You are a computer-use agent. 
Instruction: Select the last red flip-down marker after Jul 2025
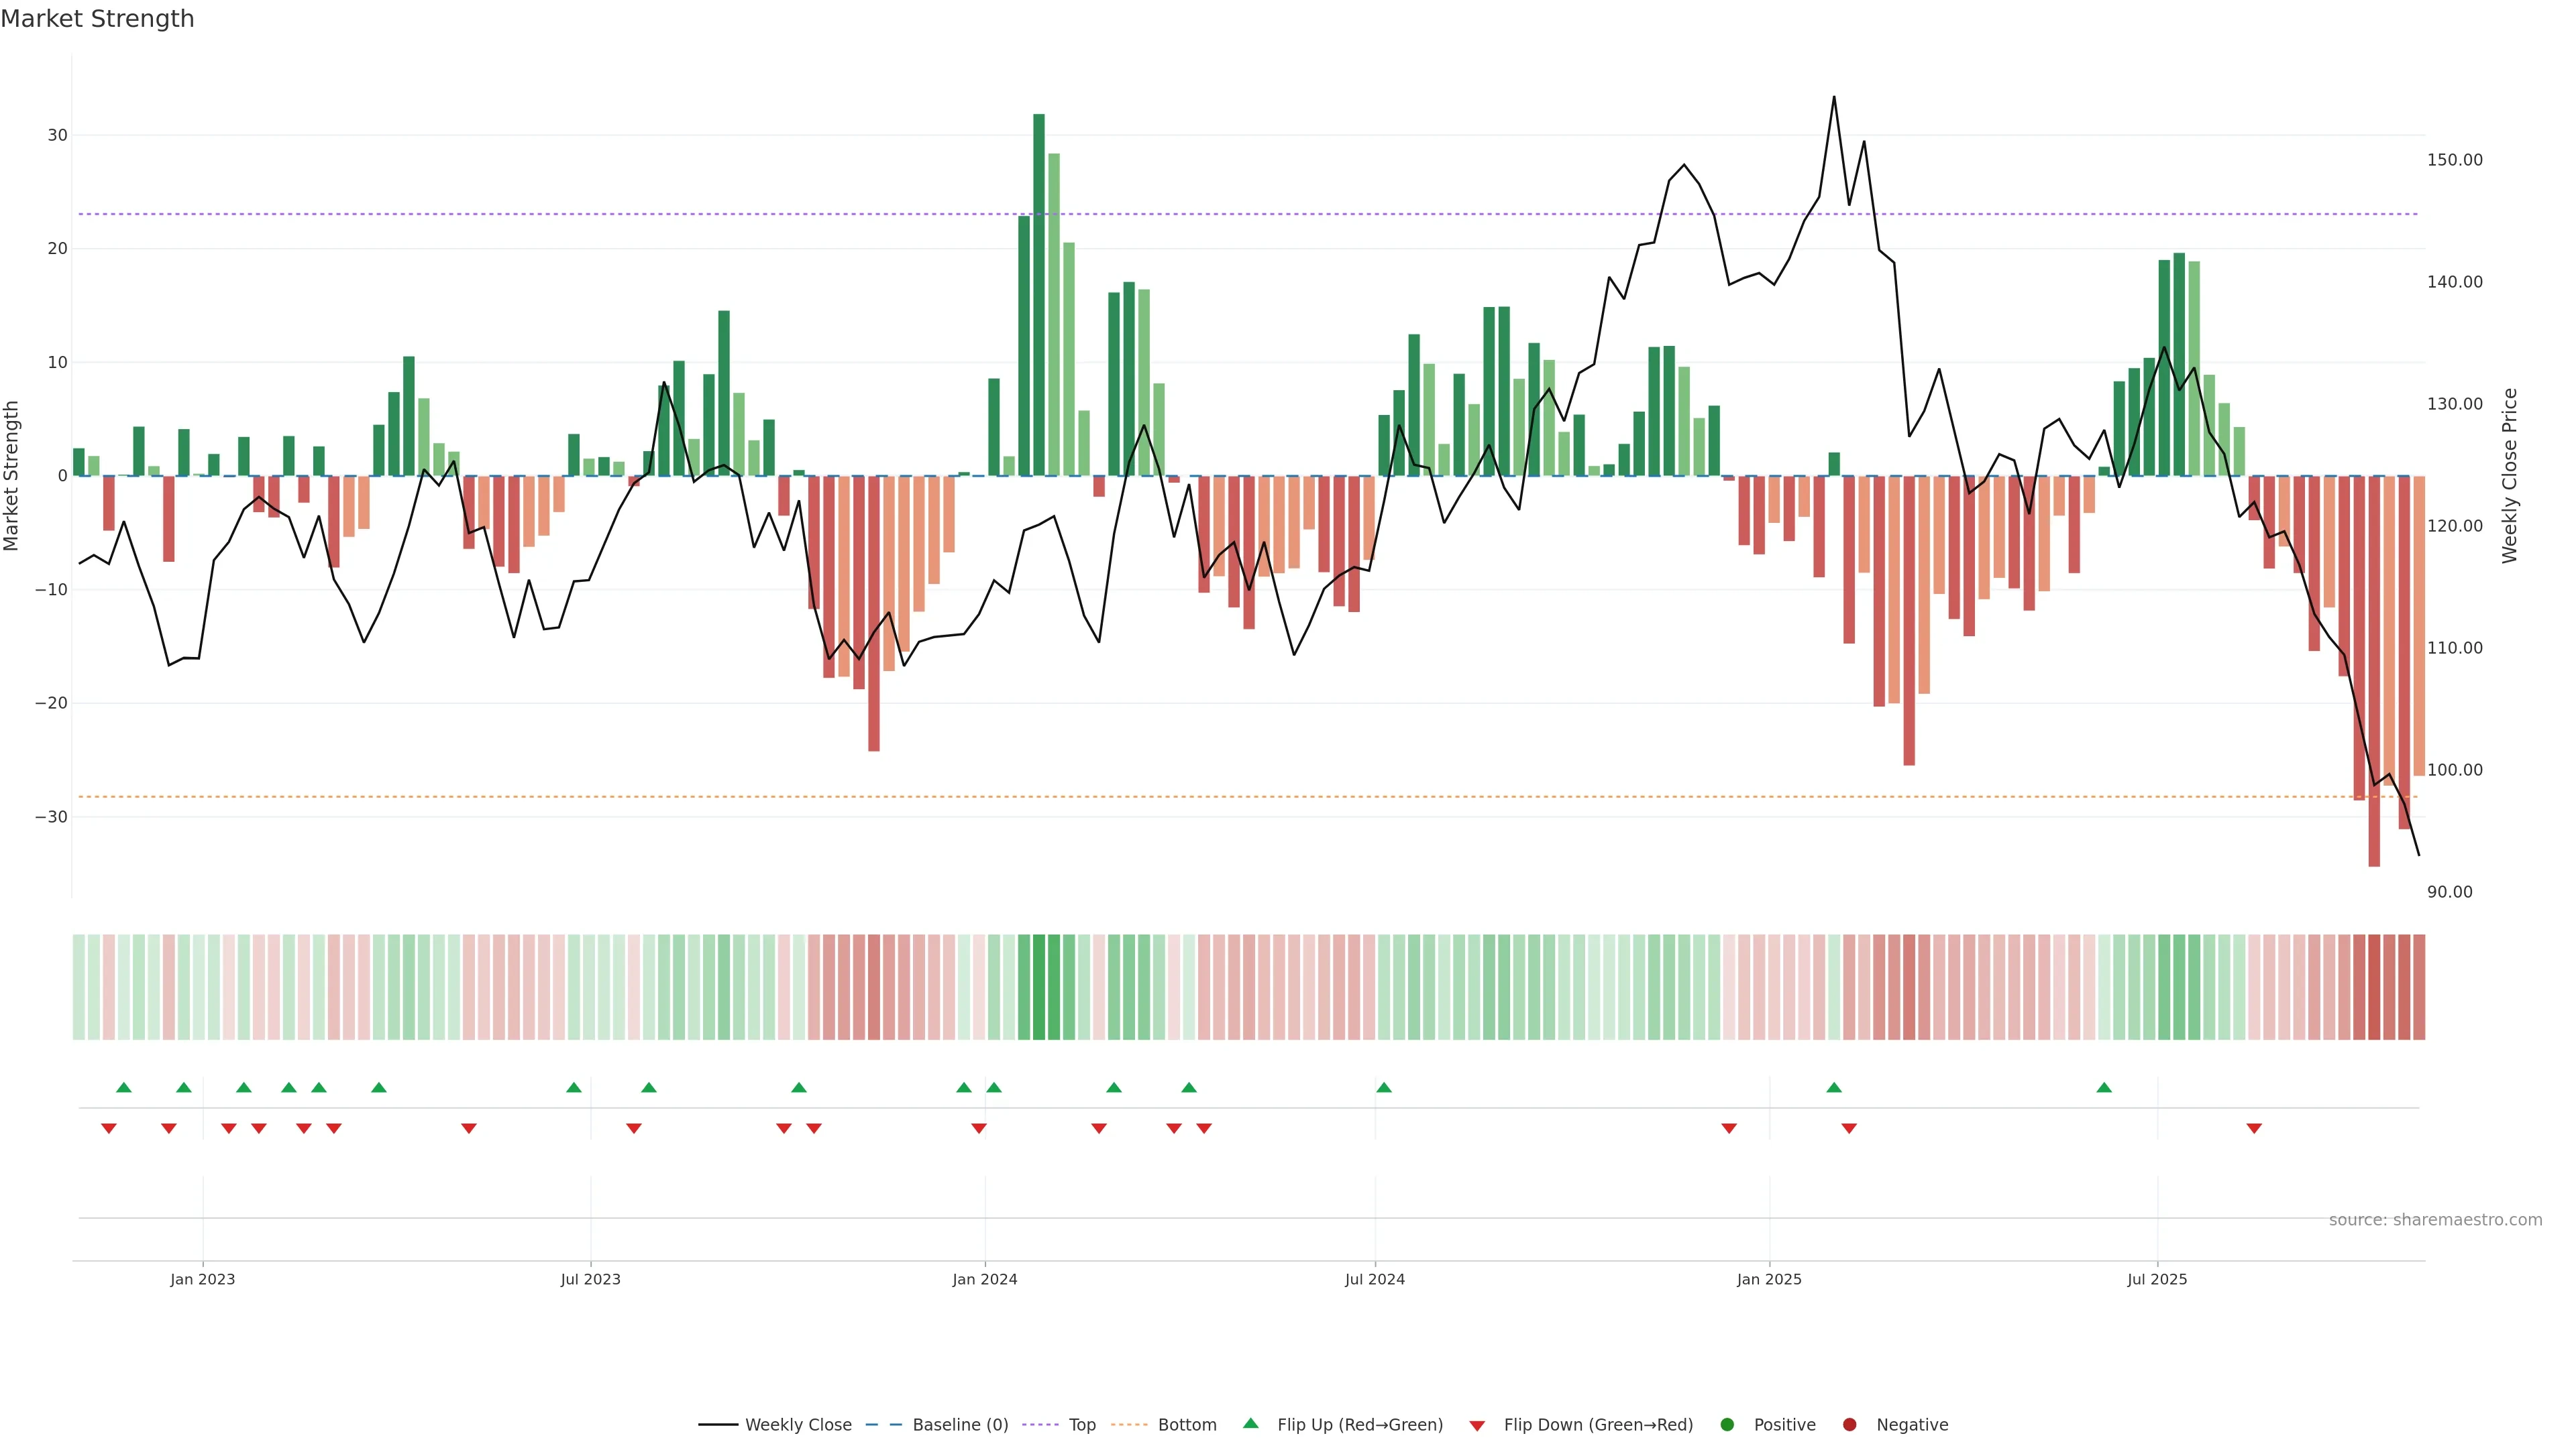tap(2254, 1128)
